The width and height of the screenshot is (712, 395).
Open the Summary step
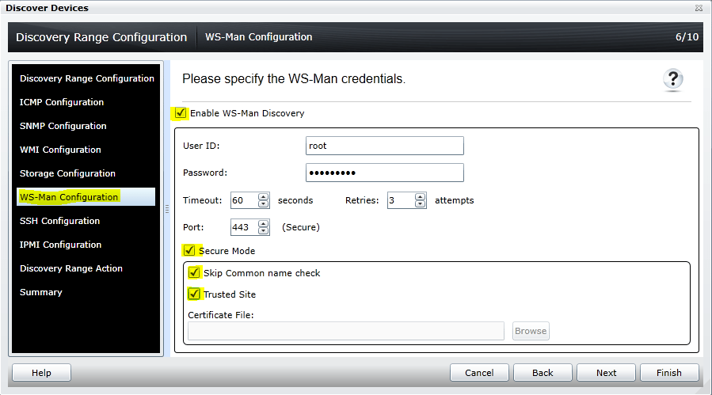coord(41,292)
